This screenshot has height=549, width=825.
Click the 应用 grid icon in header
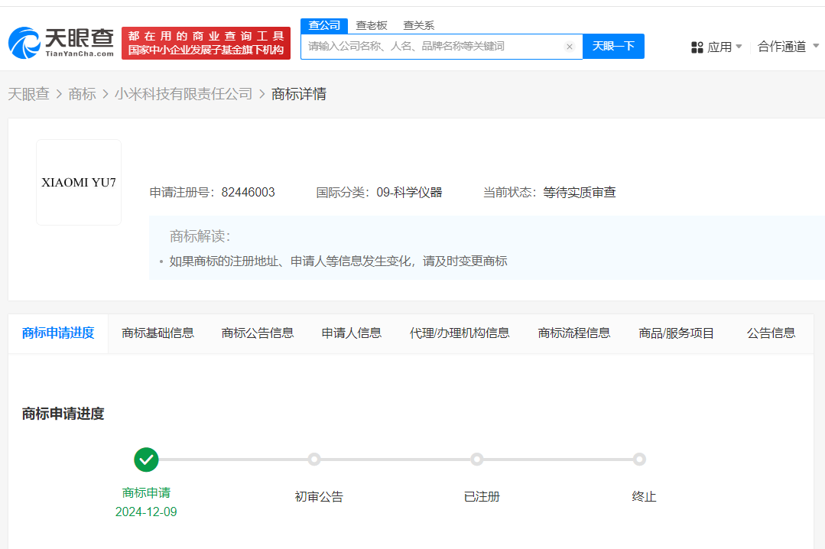tap(697, 47)
